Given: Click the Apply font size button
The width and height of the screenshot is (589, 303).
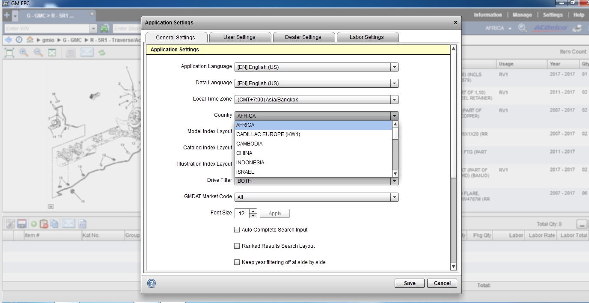Looking at the screenshot, I should click(x=275, y=214).
